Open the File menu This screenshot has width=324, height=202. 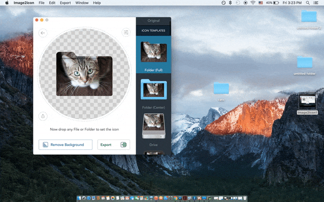[x=42, y=3]
